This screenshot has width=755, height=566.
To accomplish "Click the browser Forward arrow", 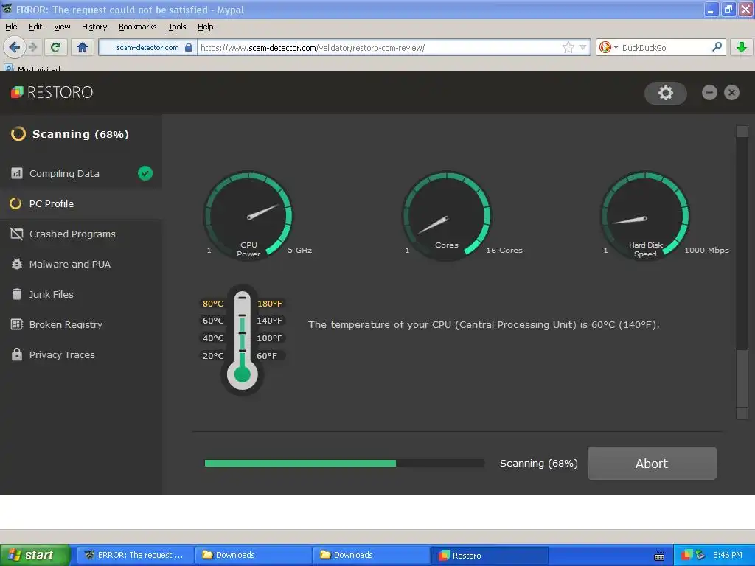I will [32, 47].
